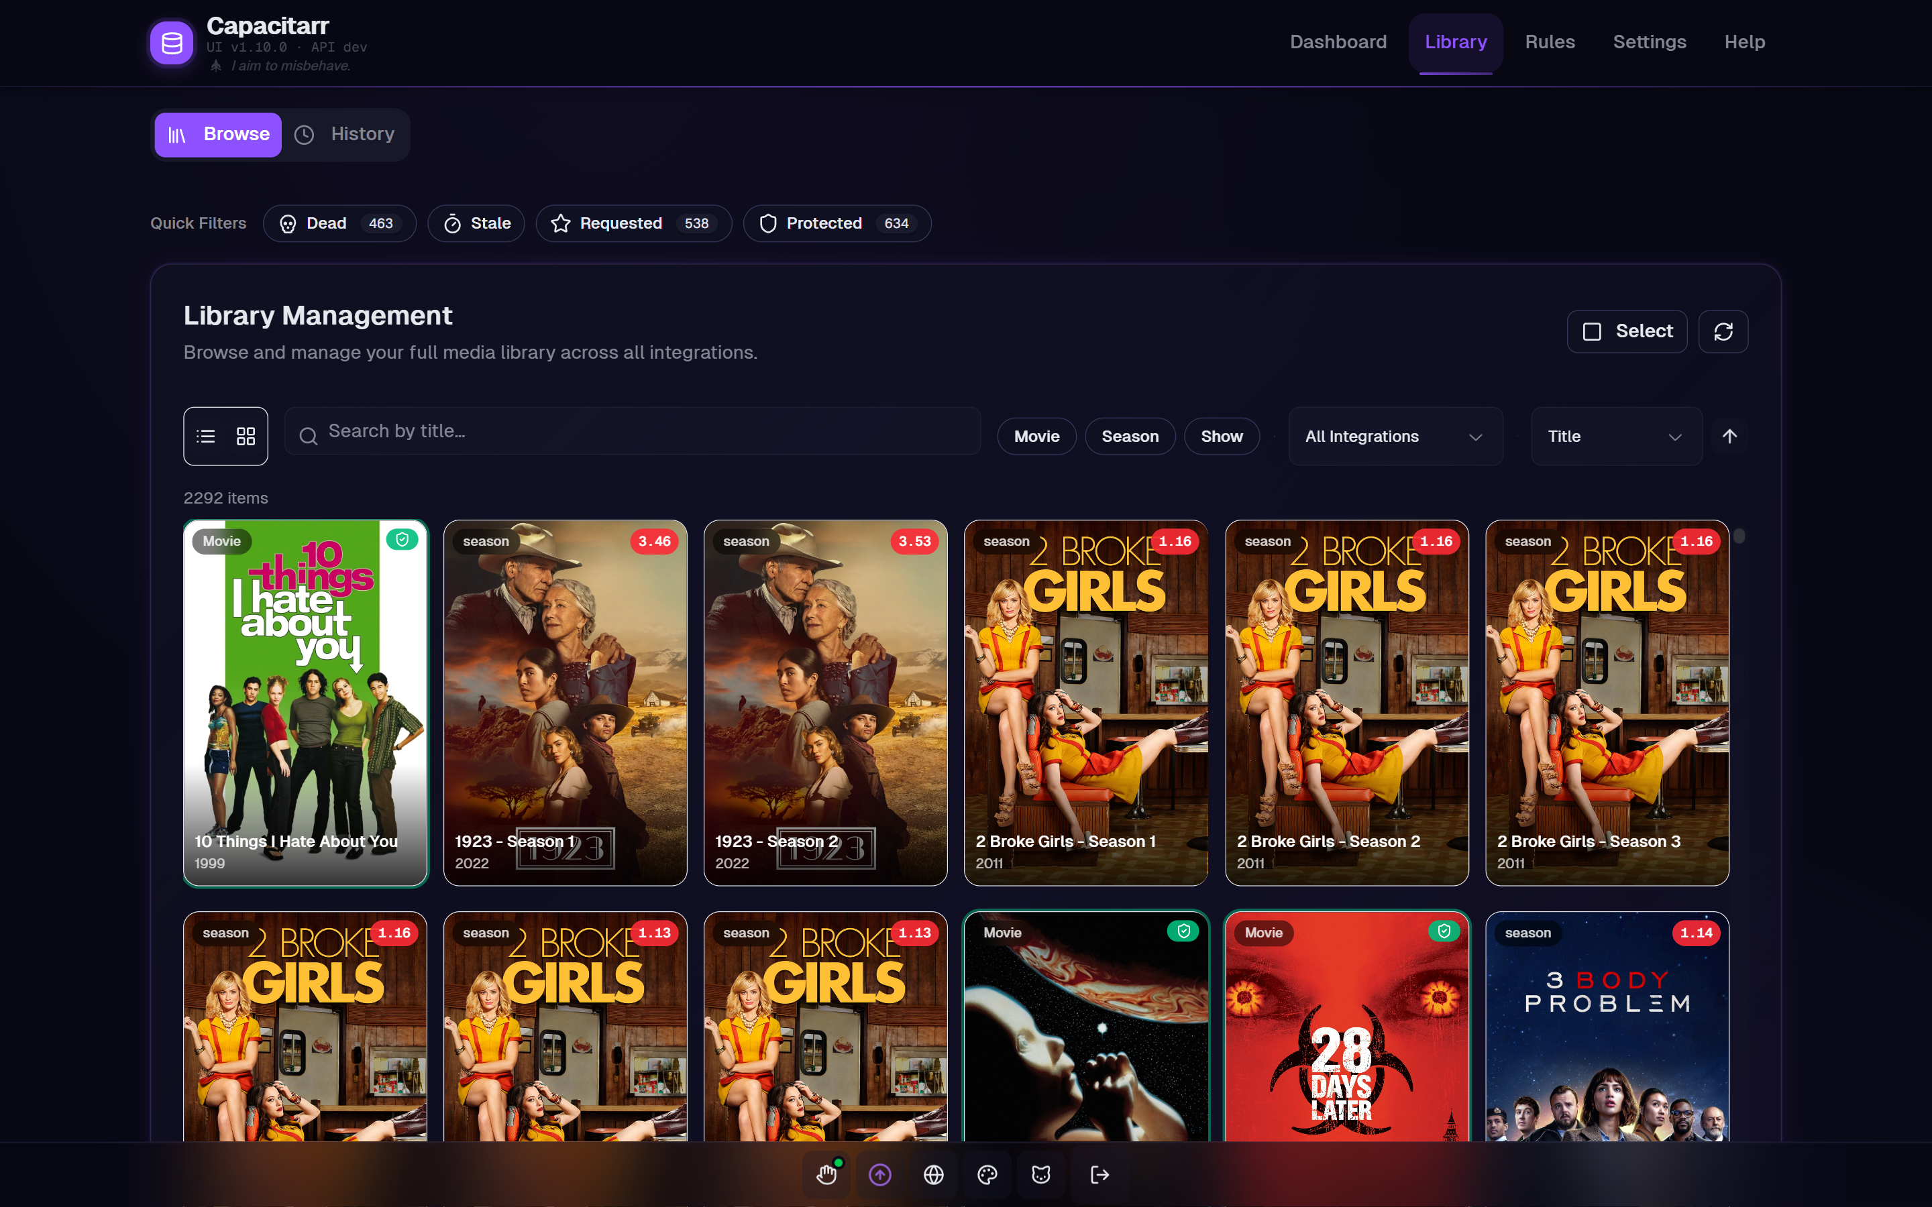
Task: Open the Help page
Action: (x=1744, y=42)
